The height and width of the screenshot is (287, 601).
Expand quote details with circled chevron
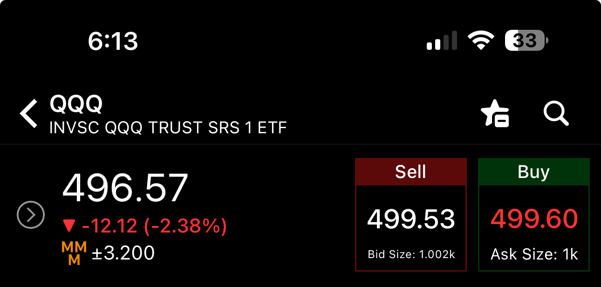coord(31,215)
